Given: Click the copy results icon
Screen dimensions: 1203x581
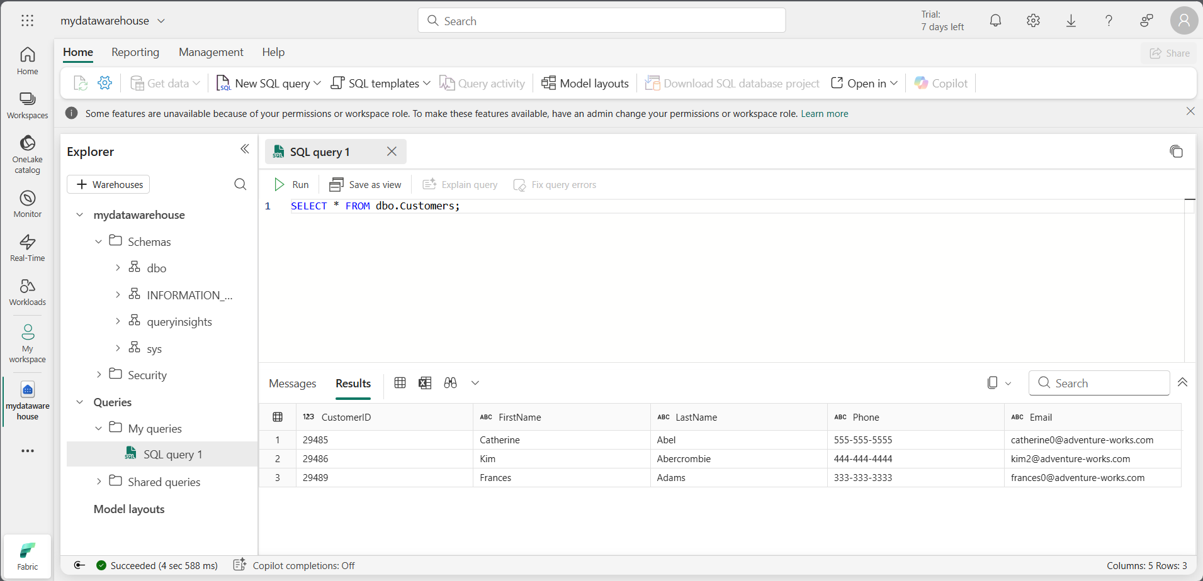Looking at the screenshot, I should (993, 383).
